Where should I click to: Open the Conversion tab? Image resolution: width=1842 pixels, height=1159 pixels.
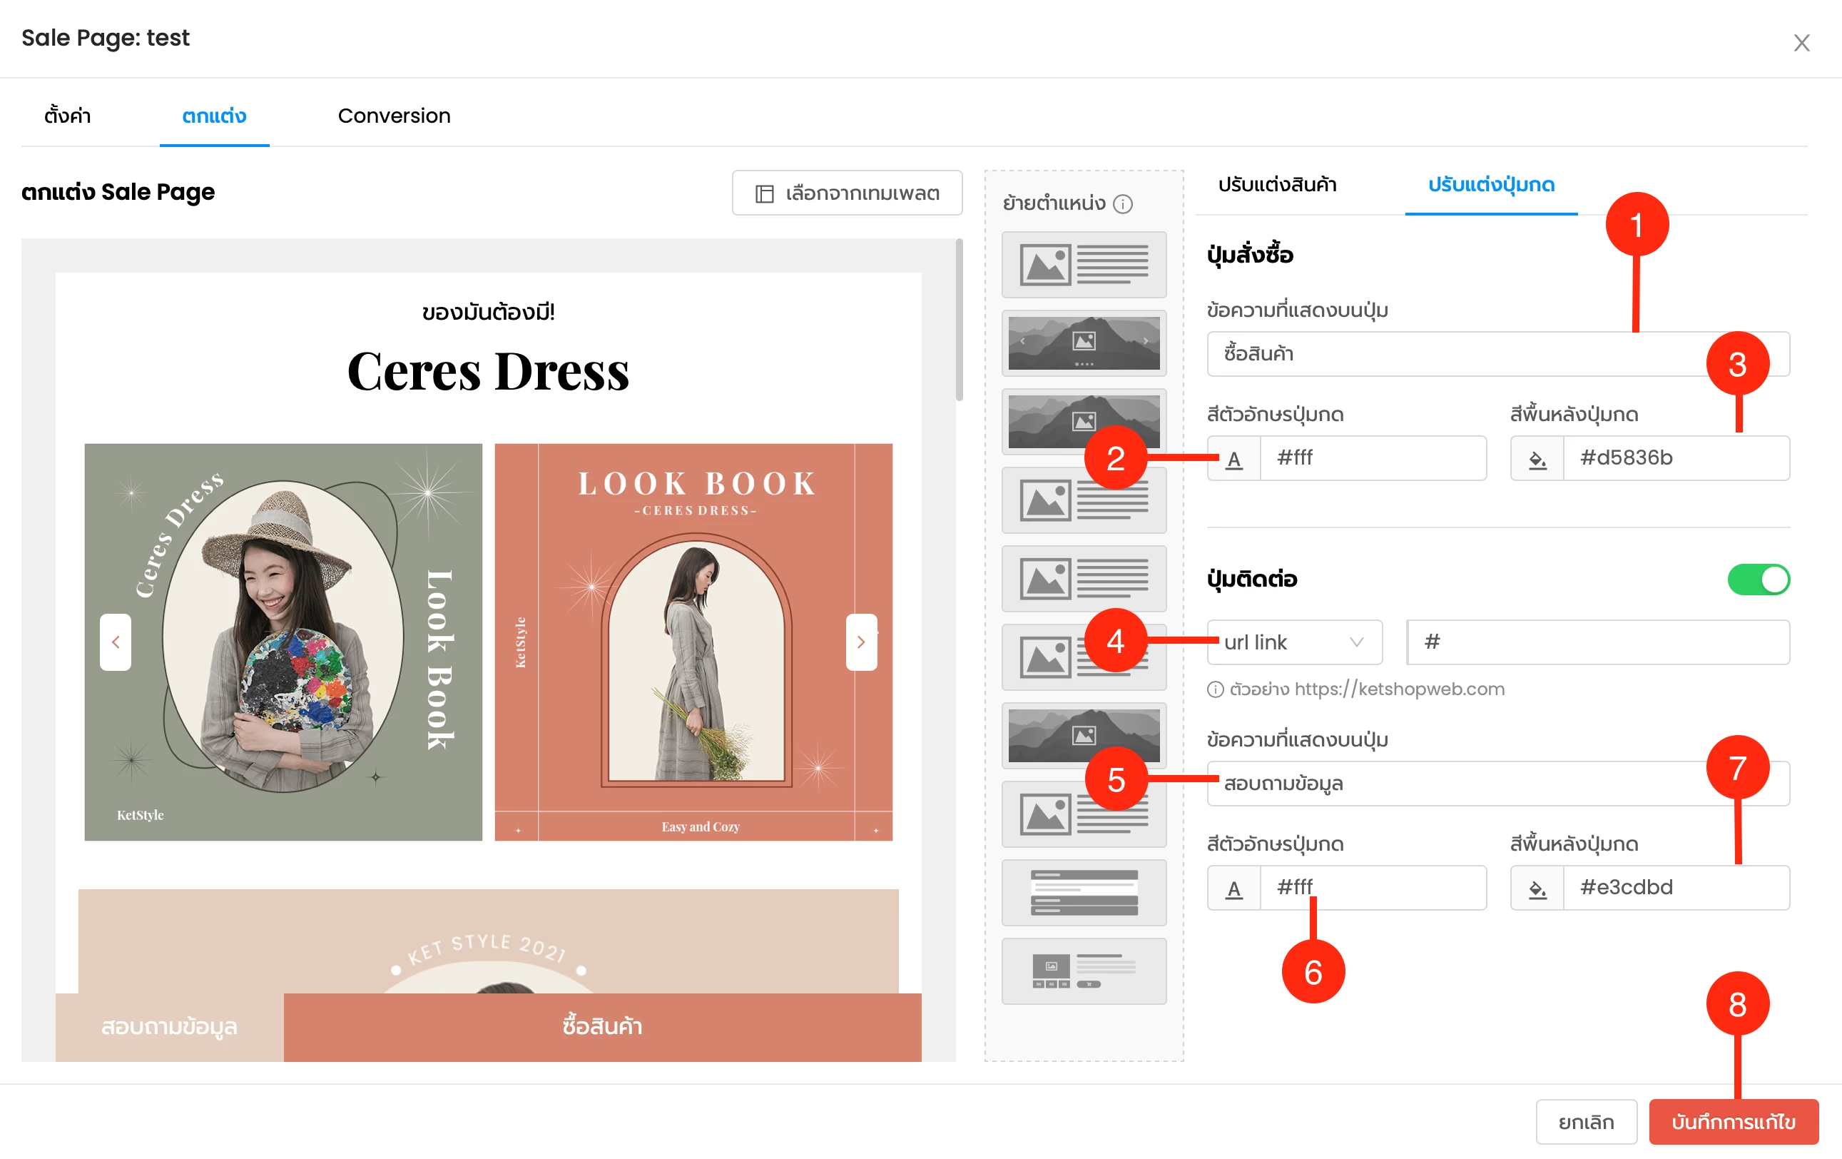394,116
